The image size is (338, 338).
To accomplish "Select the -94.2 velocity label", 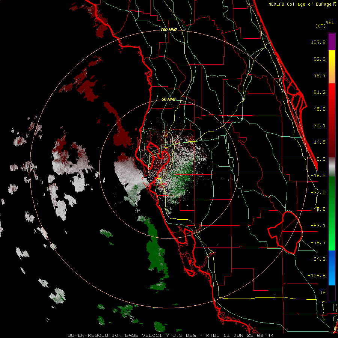I will (x=318, y=259).
